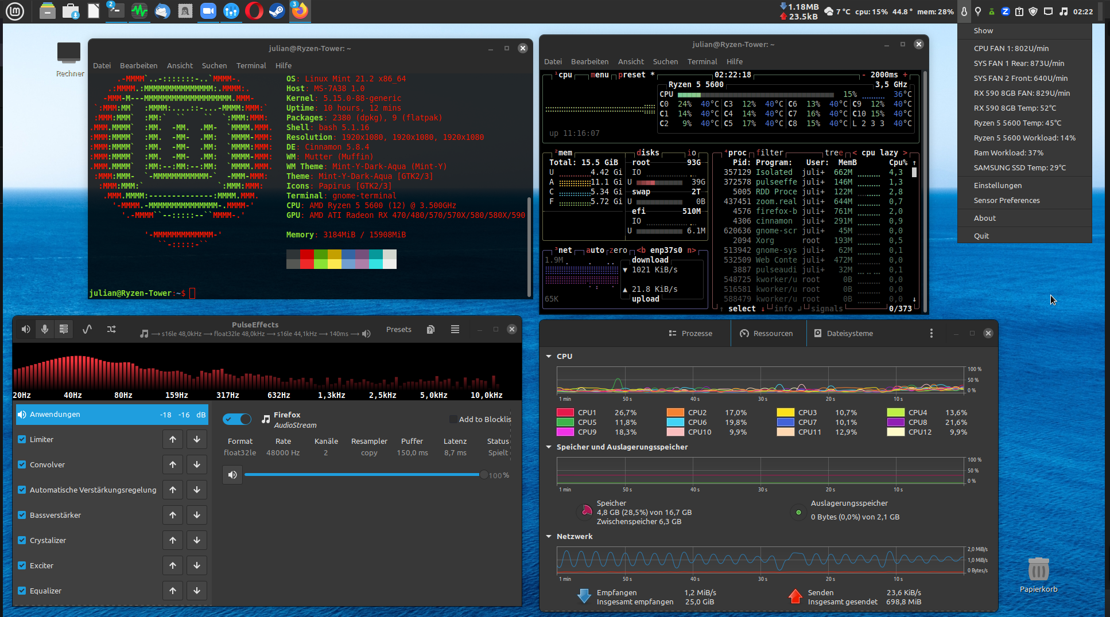1110x617 pixels.
Task: Open the PulseEffects hamburger menu
Action: [x=455, y=329]
